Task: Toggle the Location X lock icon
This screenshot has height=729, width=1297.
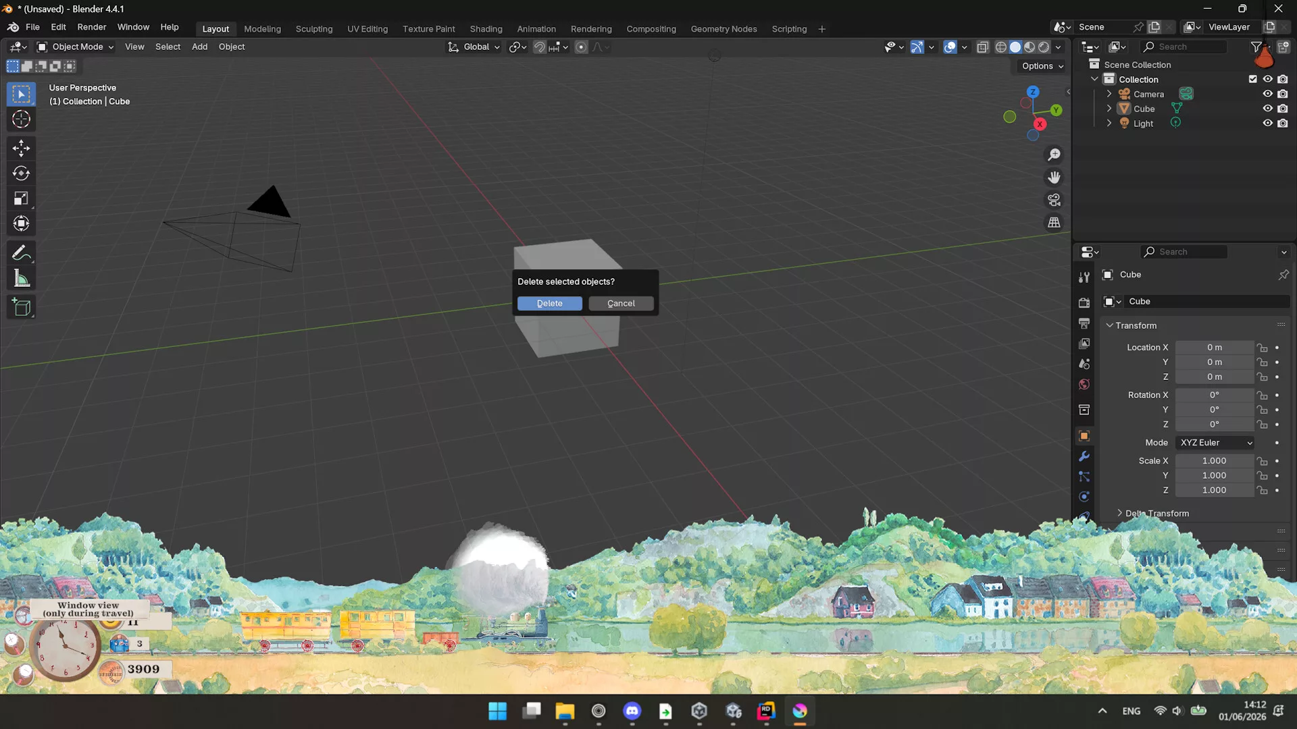Action: click(1262, 348)
